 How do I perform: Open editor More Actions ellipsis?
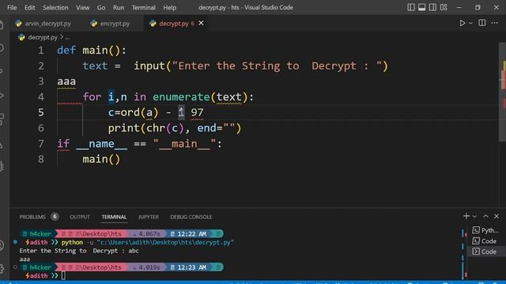494,23
